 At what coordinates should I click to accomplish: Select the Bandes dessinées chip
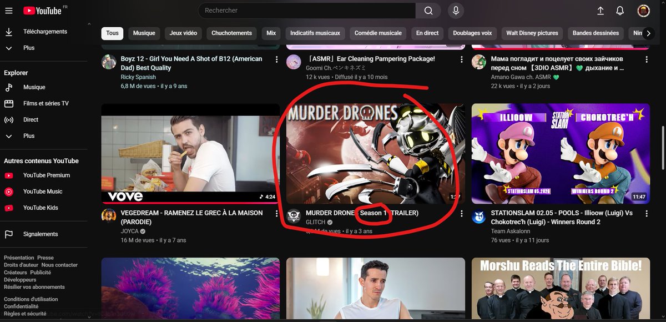point(596,33)
